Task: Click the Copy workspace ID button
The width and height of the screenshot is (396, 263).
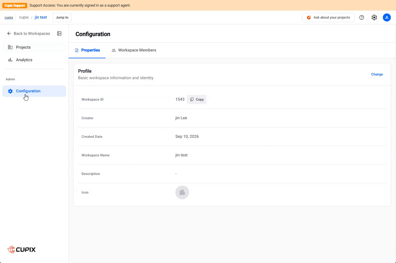Action: coord(197,99)
